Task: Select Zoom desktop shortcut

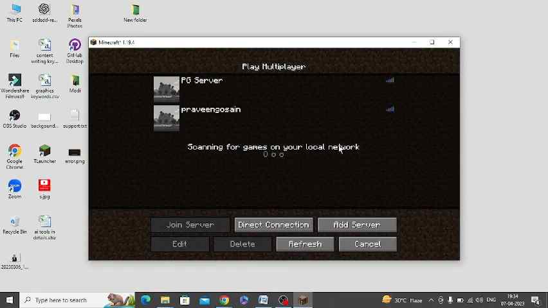Action: tap(15, 189)
